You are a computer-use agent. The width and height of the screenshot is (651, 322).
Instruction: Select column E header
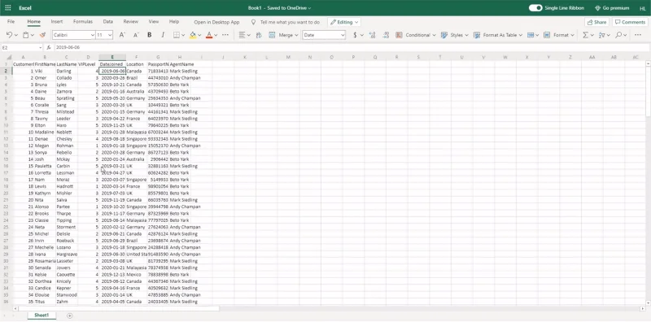(x=112, y=57)
